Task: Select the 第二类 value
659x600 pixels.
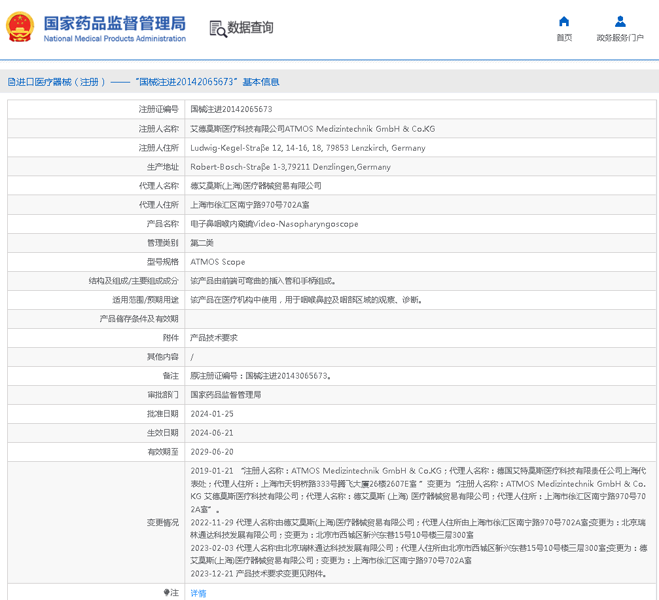Action: [x=202, y=243]
